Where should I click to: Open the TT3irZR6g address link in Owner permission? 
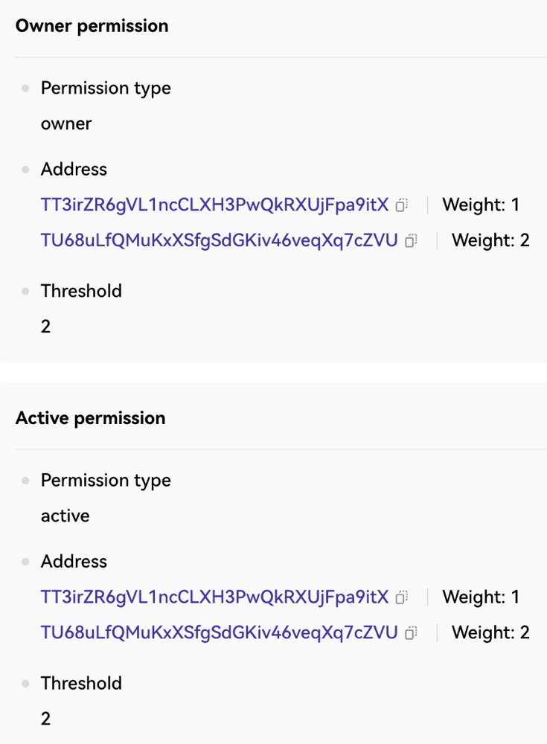(x=214, y=205)
